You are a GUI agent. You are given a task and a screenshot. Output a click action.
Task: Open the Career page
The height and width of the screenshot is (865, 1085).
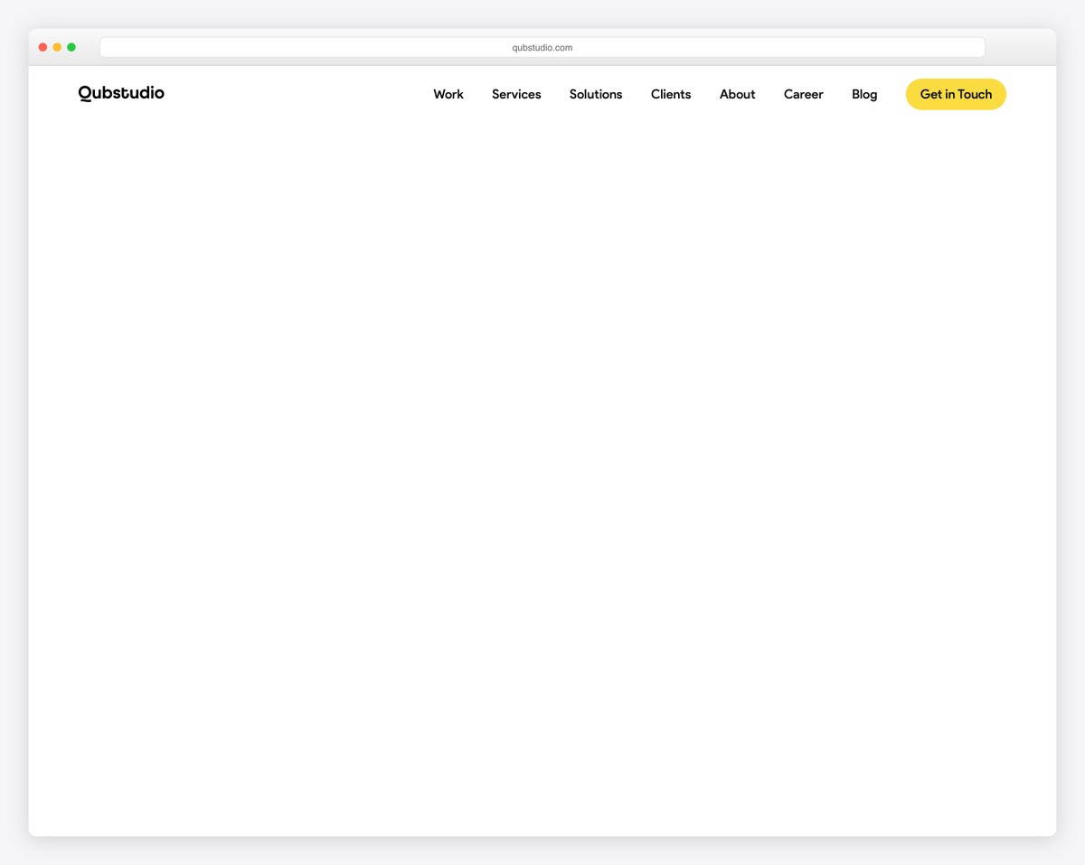pos(803,94)
